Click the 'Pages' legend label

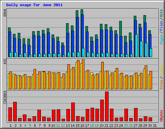tap(161, 39)
